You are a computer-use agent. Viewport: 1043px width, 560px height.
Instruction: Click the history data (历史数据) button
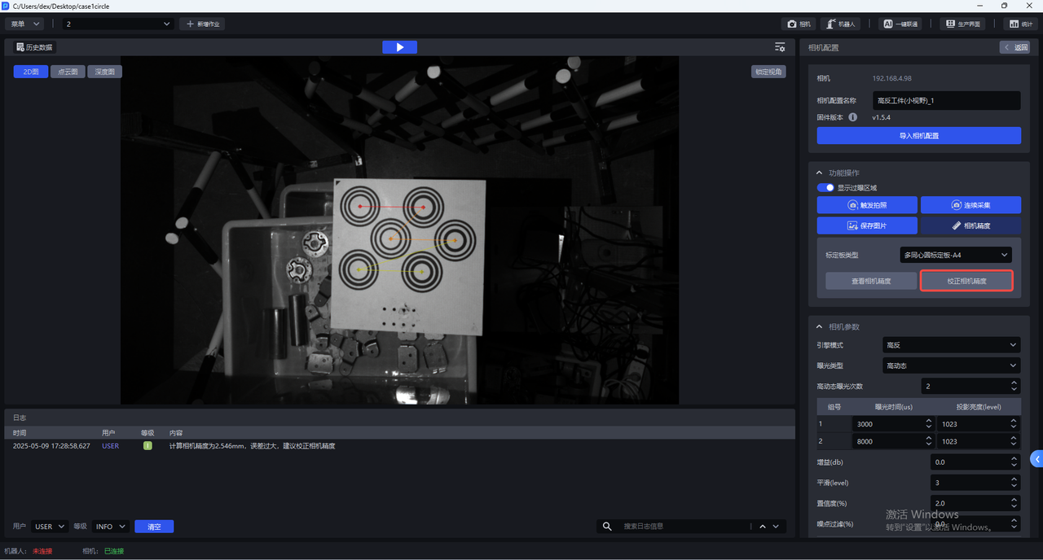[34, 47]
